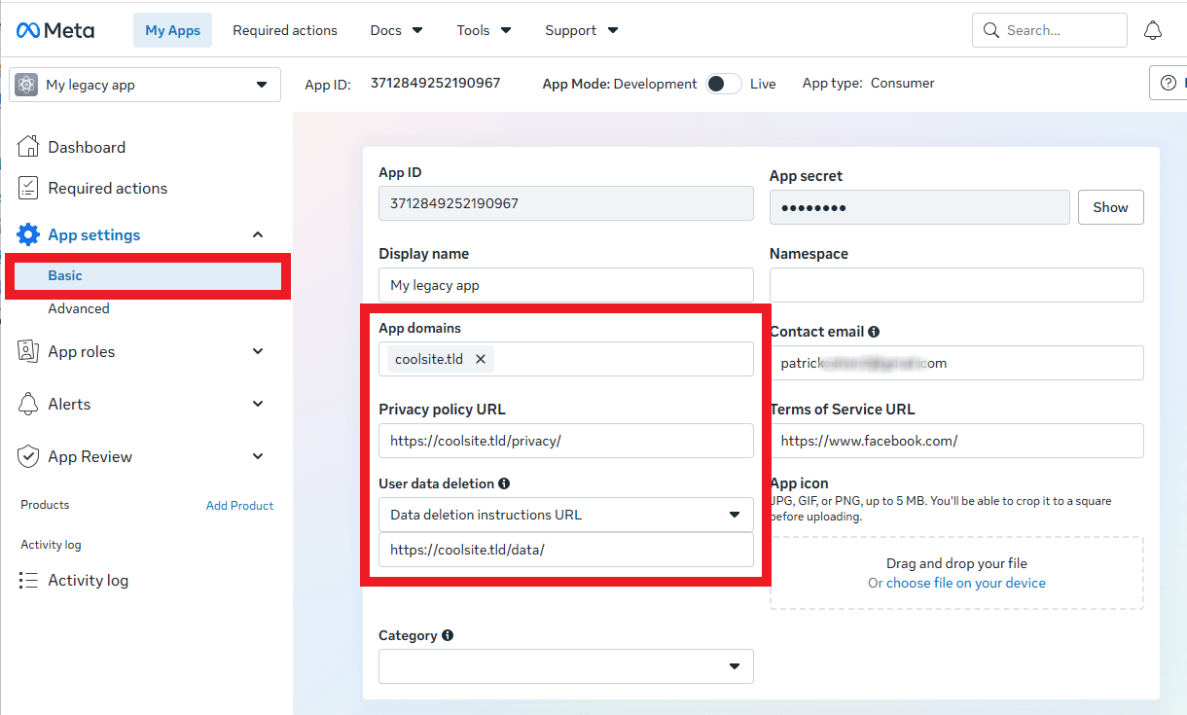The image size is (1187, 715).
Task: Open the Support dropdown menu
Action: 582,30
